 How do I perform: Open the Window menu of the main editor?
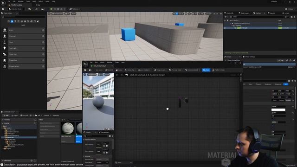click(20, 1)
